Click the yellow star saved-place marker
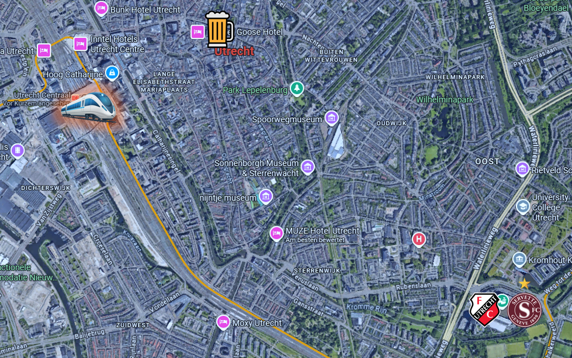This screenshot has width=572, height=358. 524,284
